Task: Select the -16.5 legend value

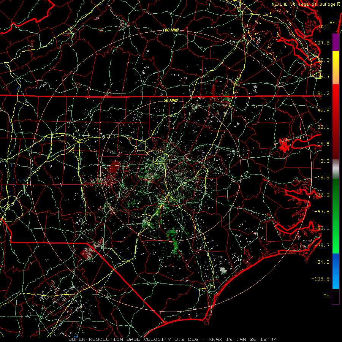Action: click(322, 178)
